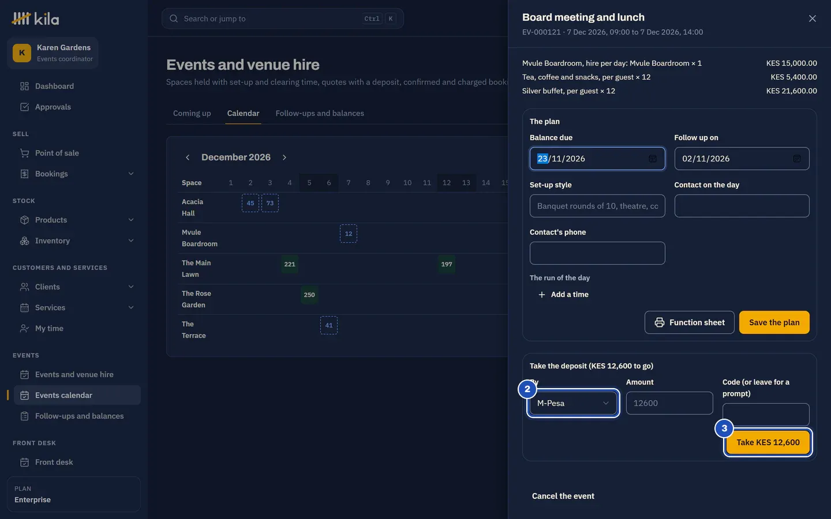Open the M-Pesa payment method dropdown
The image size is (831, 519).
pyautogui.click(x=573, y=403)
